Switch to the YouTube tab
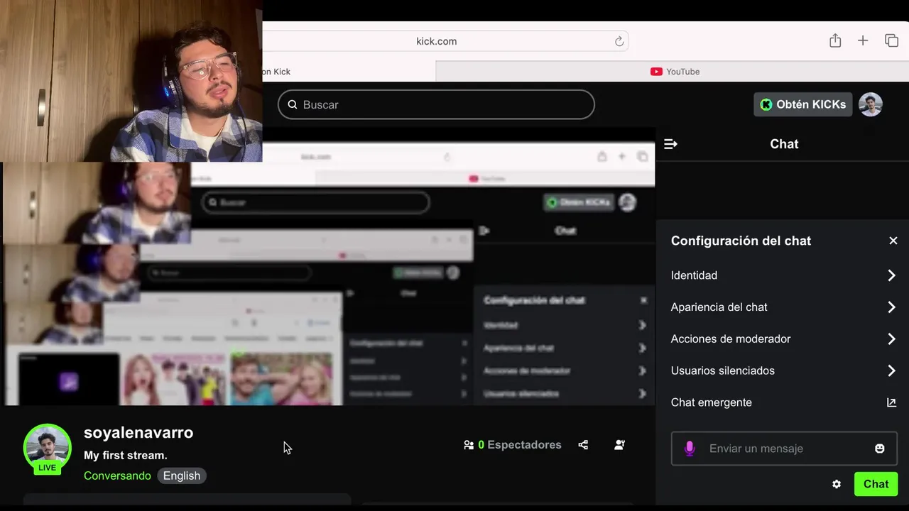Viewport: 909px width, 511px height. tap(675, 72)
